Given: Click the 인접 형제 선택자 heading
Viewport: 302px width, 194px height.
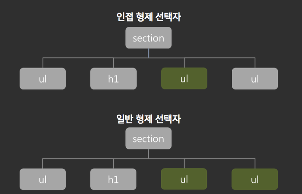Looking at the screenshot, I should click(149, 17).
